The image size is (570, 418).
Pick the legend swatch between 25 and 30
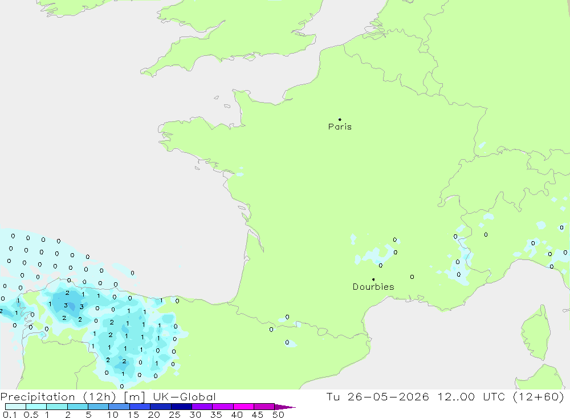coord(181,407)
